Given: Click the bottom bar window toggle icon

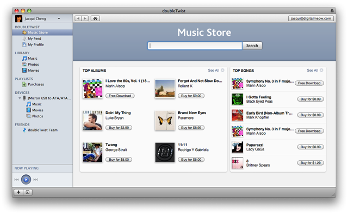Looking at the screenshot, I should pyautogui.click(x=28, y=192).
